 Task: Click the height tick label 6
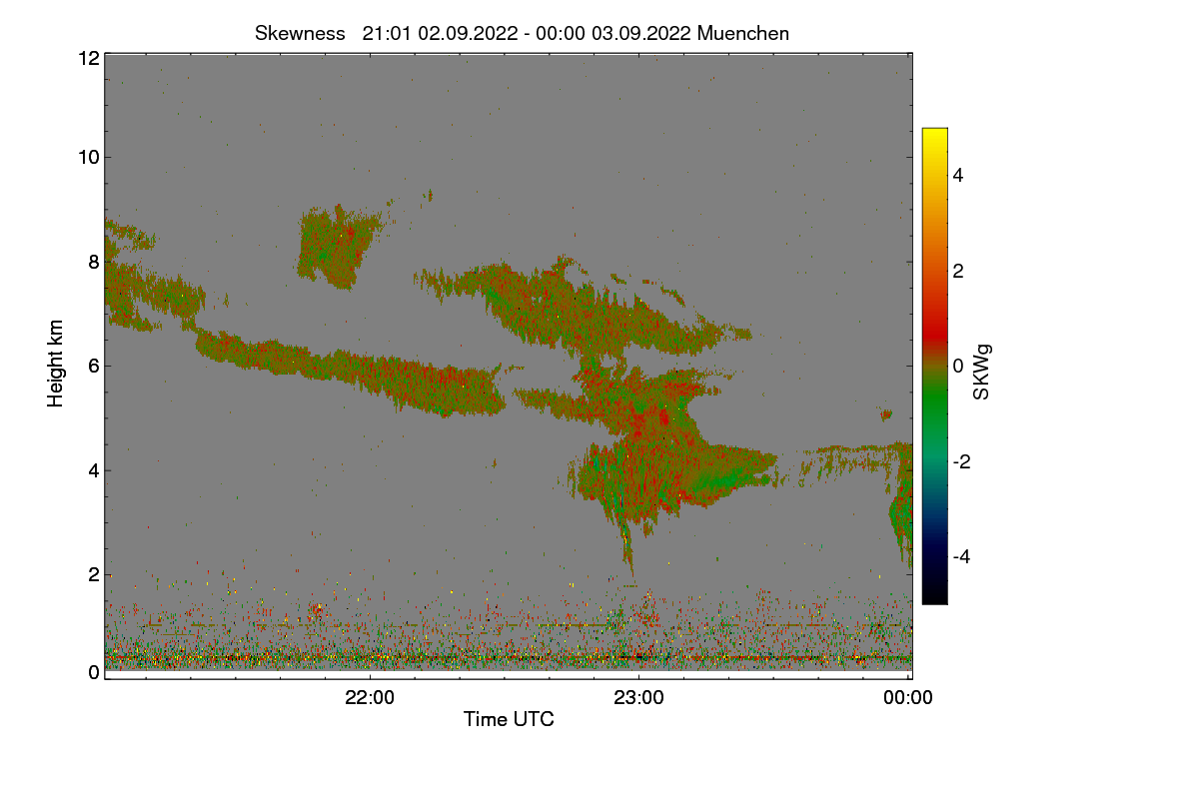tap(93, 366)
